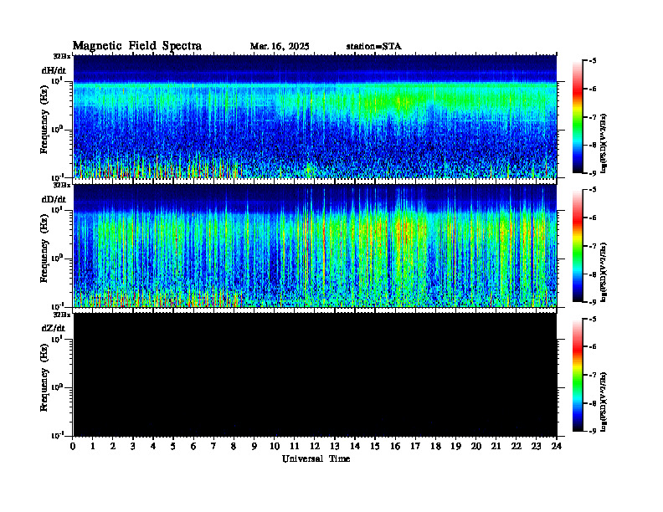Click the 32Hz label atop dD/dt panel

pyautogui.click(x=61, y=185)
